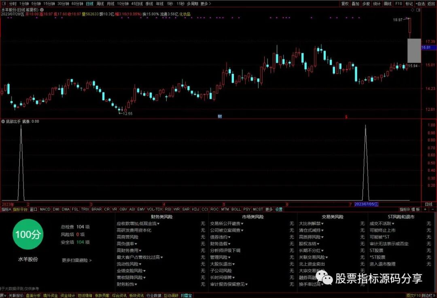Switch to the 5分钟 period
The image size is (437, 298).
coord(36,4)
